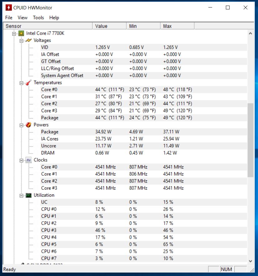
Task: Select the IA Cores power row
Action: click(x=144, y=139)
